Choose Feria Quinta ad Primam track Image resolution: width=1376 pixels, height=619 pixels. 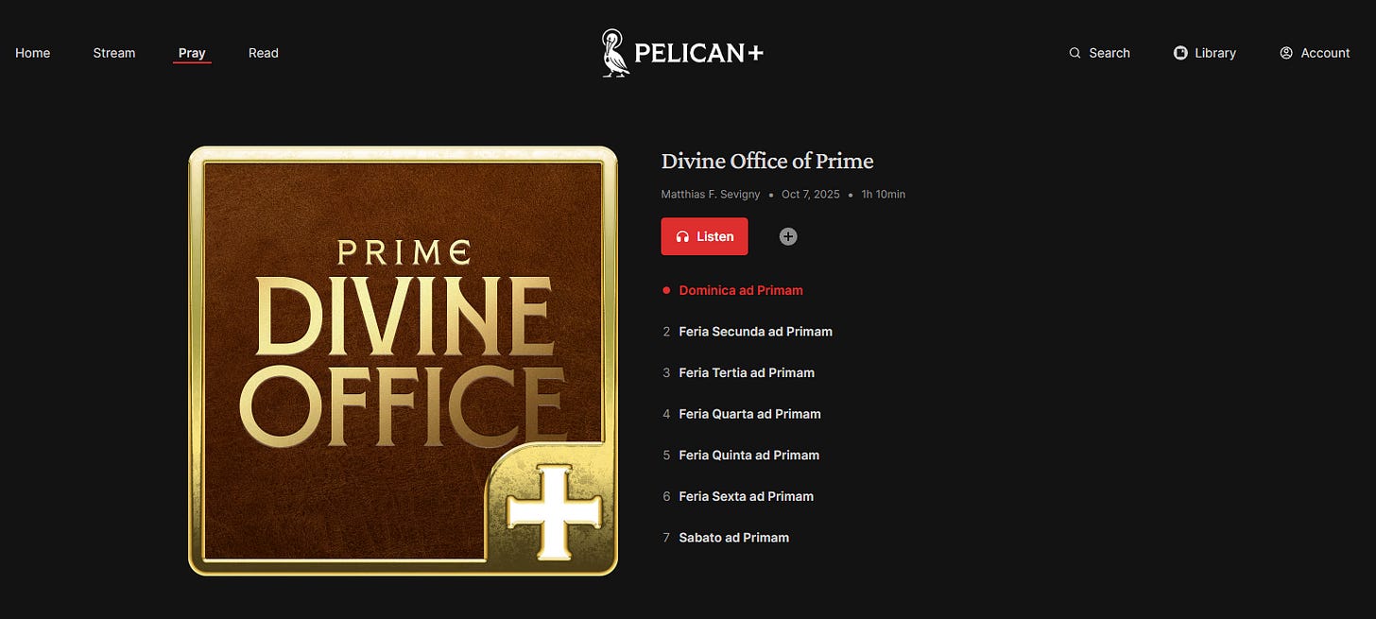[x=748, y=455]
